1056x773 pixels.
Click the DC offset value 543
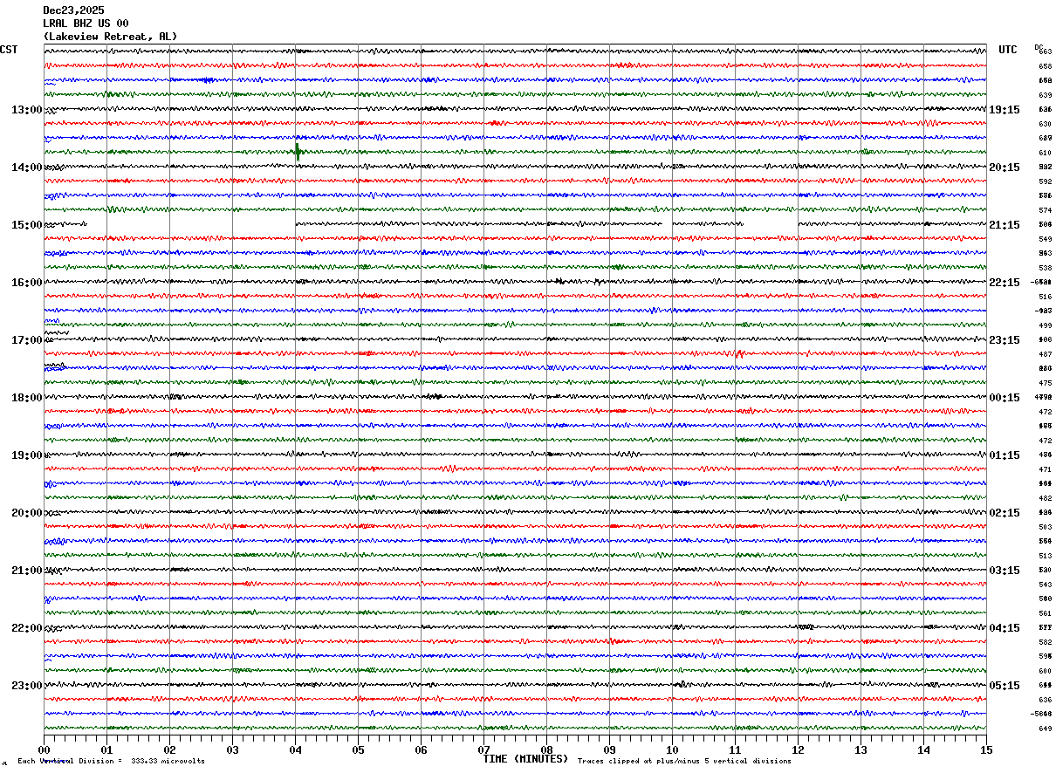[1045, 585]
